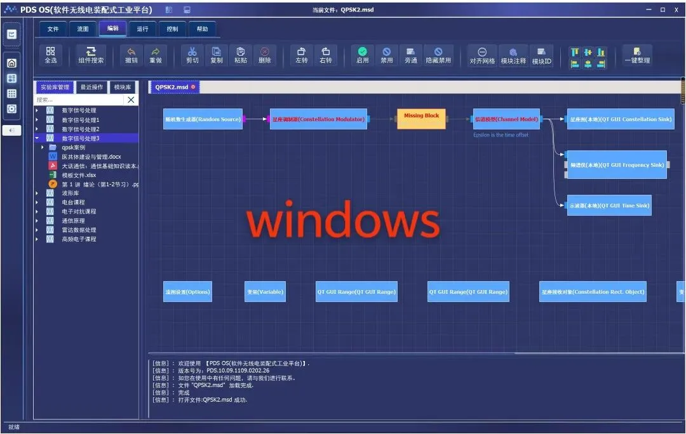The height and width of the screenshot is (434, 686).
Task: Toggle 模块注释 block comments
Action: (x=513, y=55)
